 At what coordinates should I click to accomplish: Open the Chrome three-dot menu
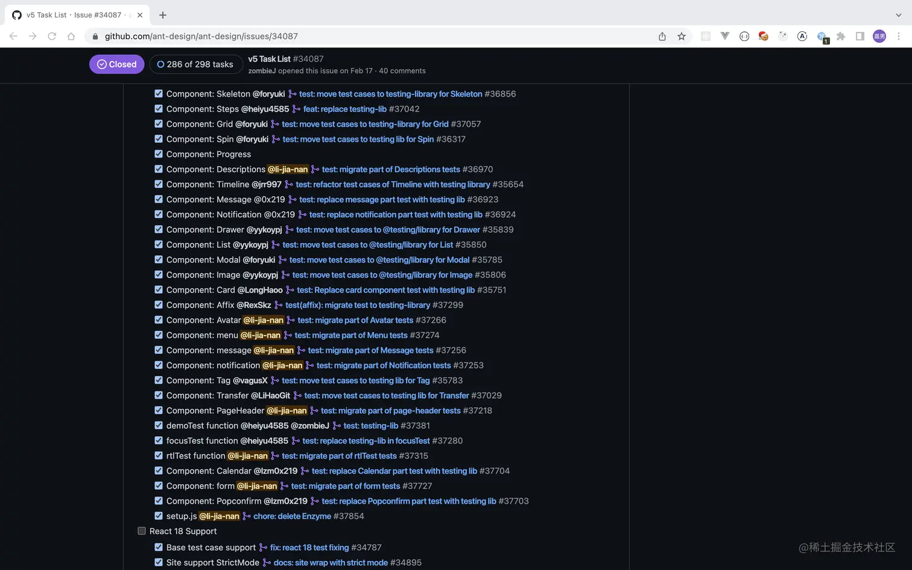(x=899, y=36)
